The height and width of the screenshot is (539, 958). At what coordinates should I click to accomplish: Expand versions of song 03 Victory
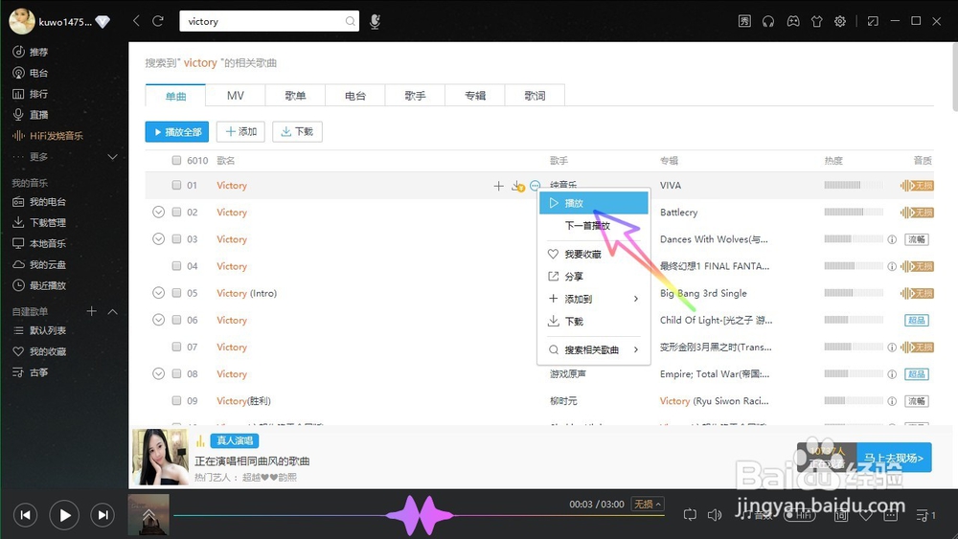point(158,238)
